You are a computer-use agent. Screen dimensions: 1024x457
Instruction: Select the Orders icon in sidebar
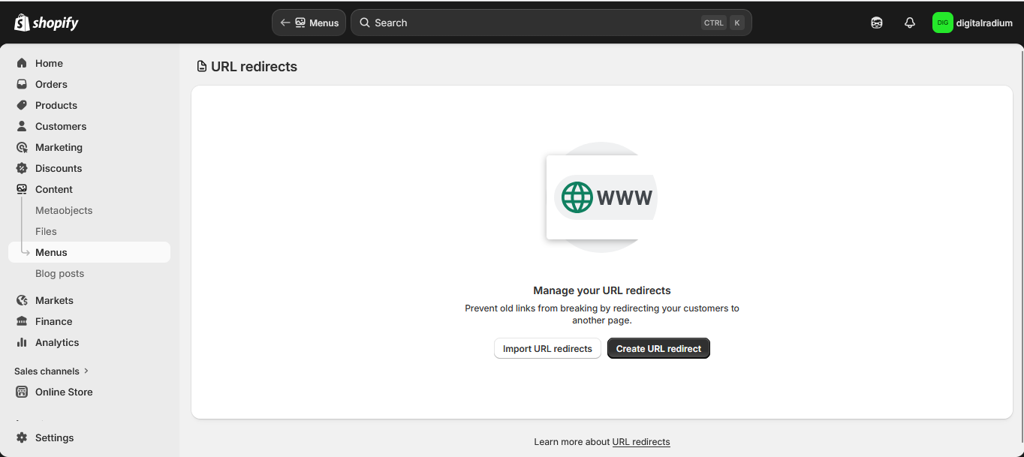tap(22, 84)
